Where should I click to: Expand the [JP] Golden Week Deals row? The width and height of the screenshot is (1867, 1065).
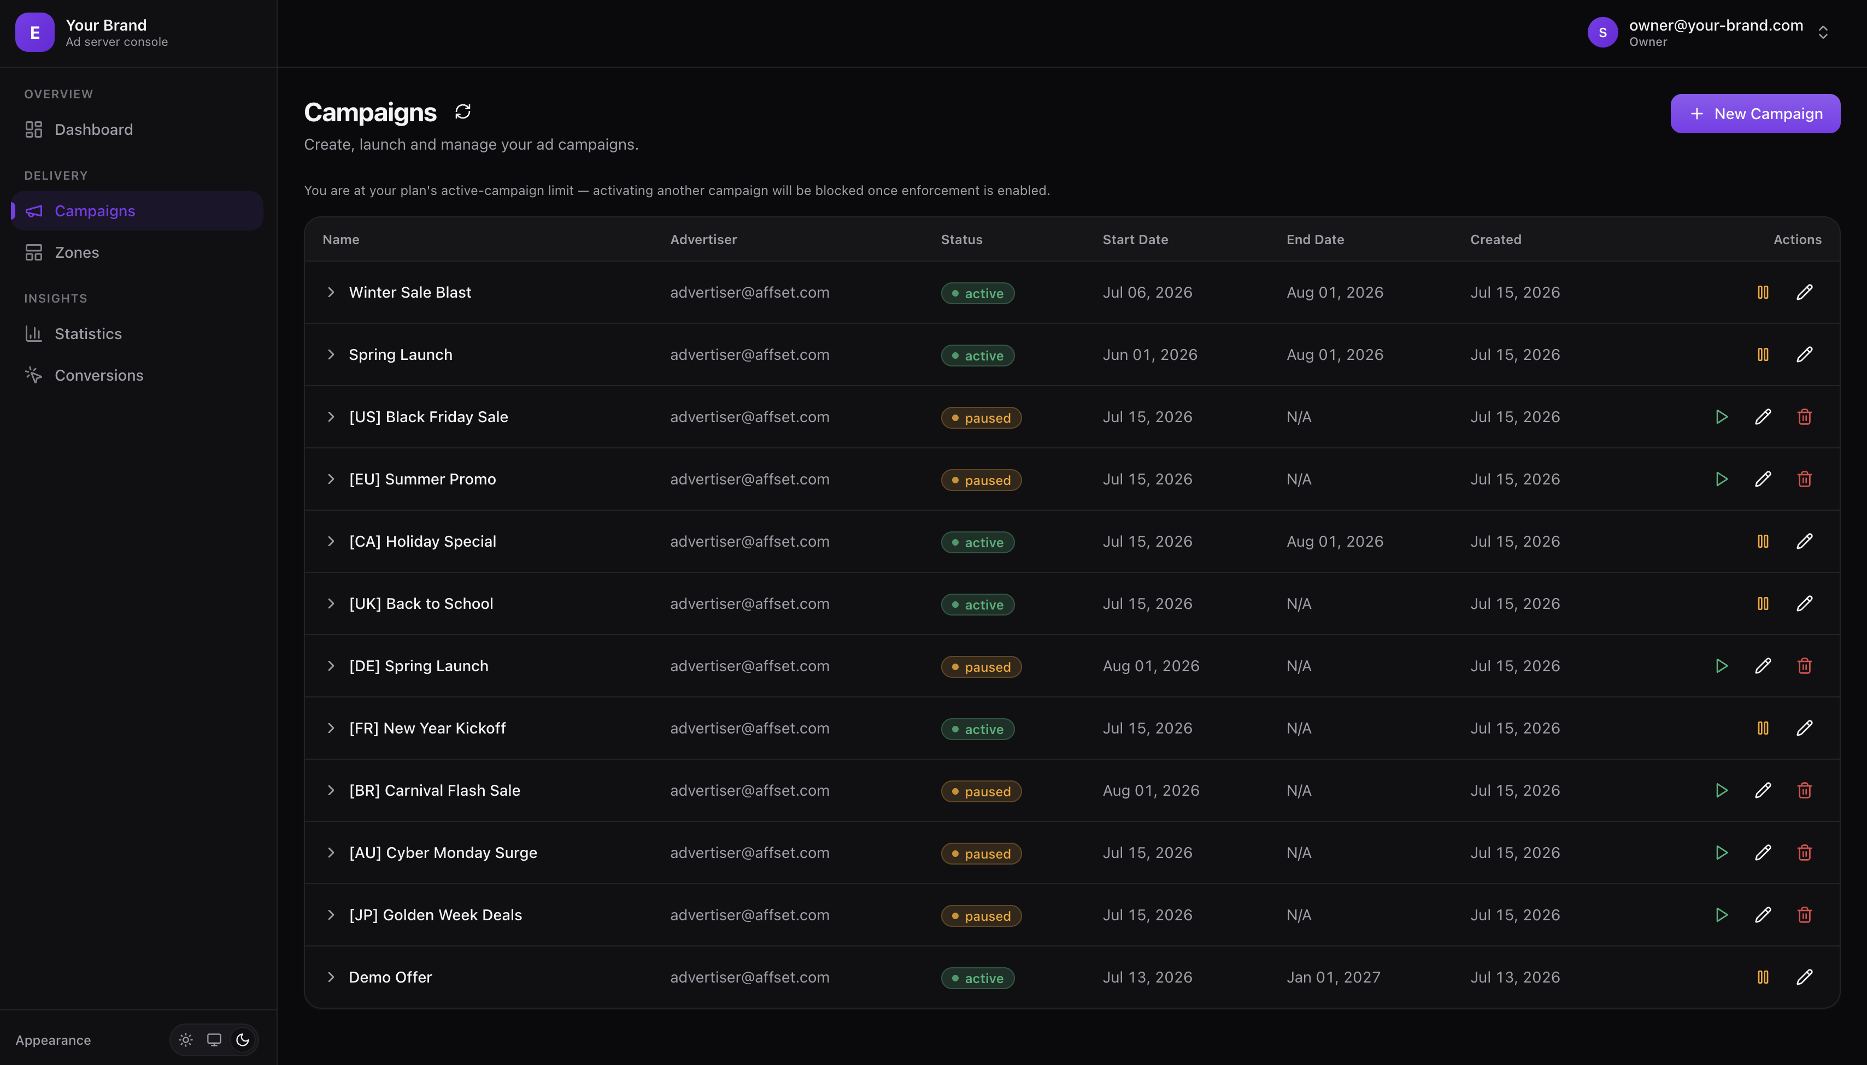point(331,915)
